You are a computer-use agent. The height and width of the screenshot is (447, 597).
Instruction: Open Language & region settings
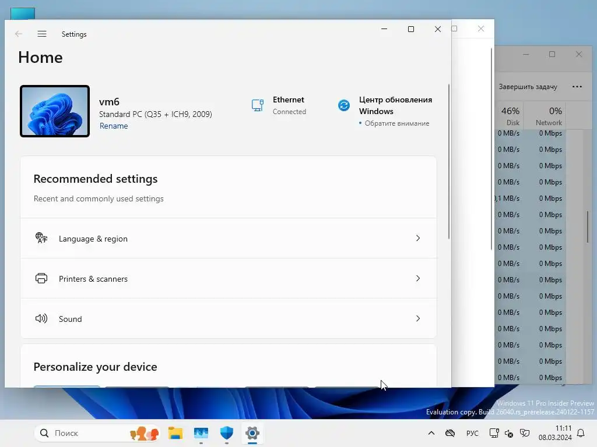[229, 238]
